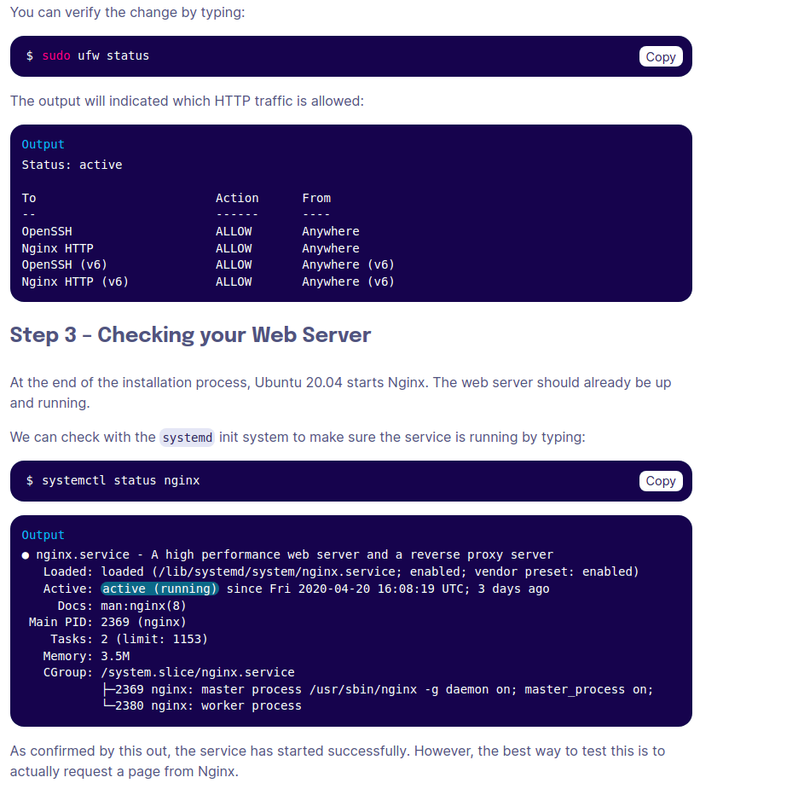Click the Main PID 2369 (nginx) line
The image size is (804, 789).
click(x=107, y=622)
